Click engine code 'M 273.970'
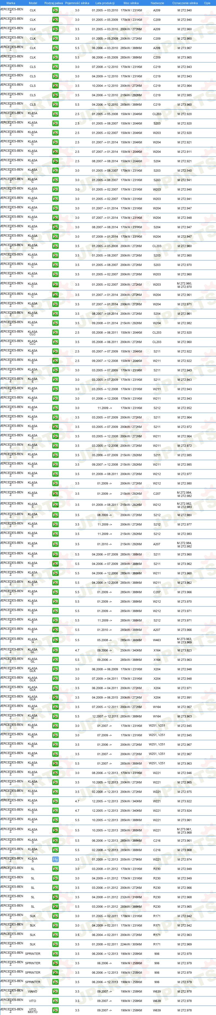The height and width of the screenshot is (1015, 216). (x=185, y=602)
